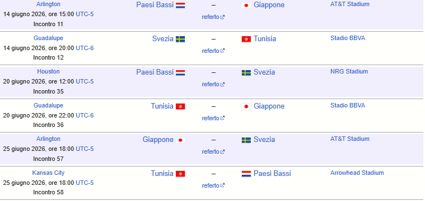Screen dimensions: 425x201
Task: Click Tunisia flag in match 36 row
Action: coord(180,106)
